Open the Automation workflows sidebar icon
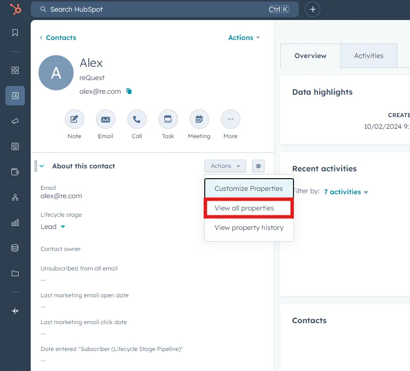The image size is (410, 371). coord(15,197)
